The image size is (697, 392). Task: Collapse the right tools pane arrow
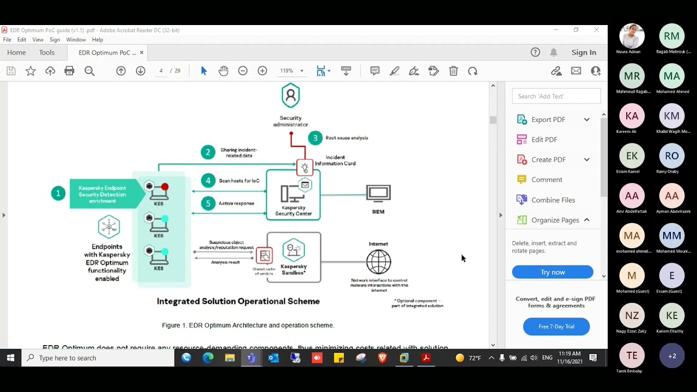tap(500, 215)
